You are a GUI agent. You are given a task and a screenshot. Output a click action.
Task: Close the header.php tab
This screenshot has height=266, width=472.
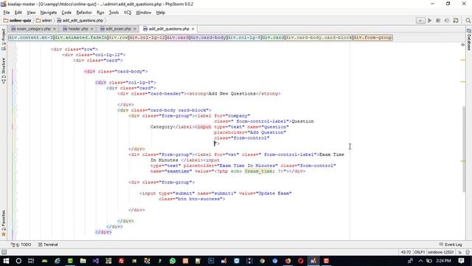click(91, 29)
